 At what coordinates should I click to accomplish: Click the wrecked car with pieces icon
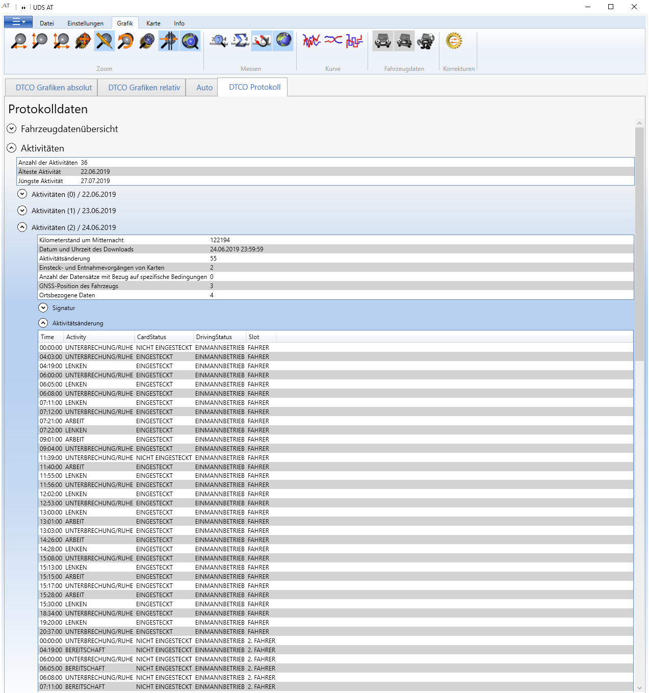tap(426, 41)
